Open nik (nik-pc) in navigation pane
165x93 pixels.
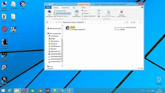53,36
